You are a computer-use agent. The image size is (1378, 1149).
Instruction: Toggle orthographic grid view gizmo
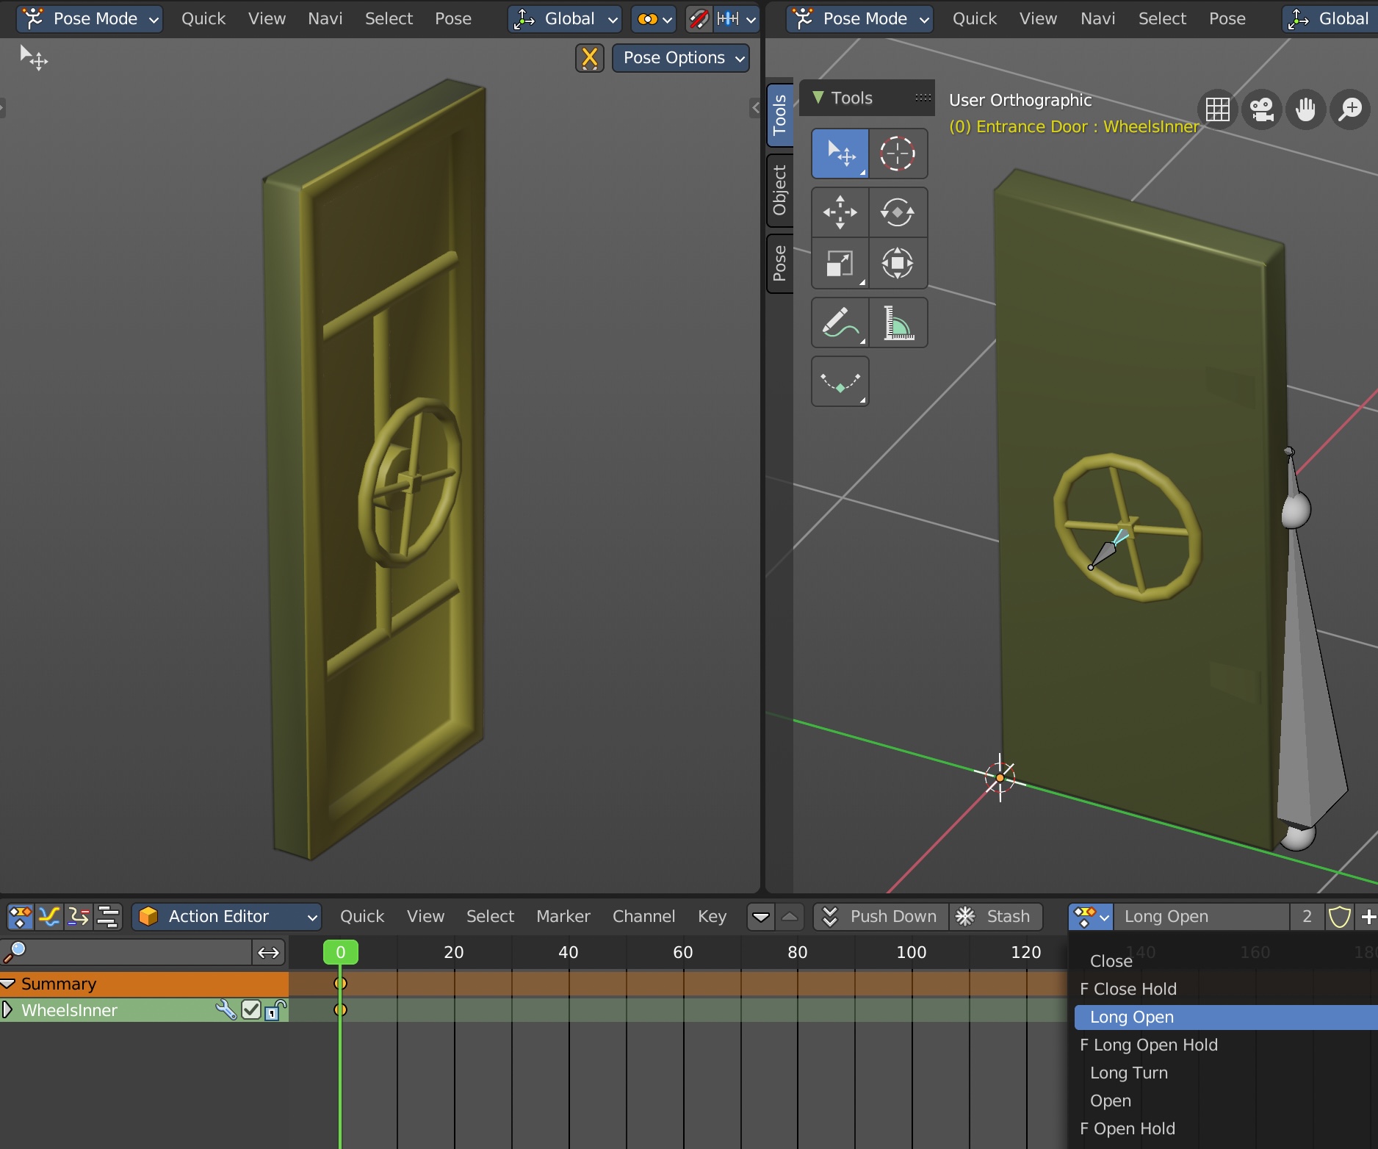(1217, 110)
